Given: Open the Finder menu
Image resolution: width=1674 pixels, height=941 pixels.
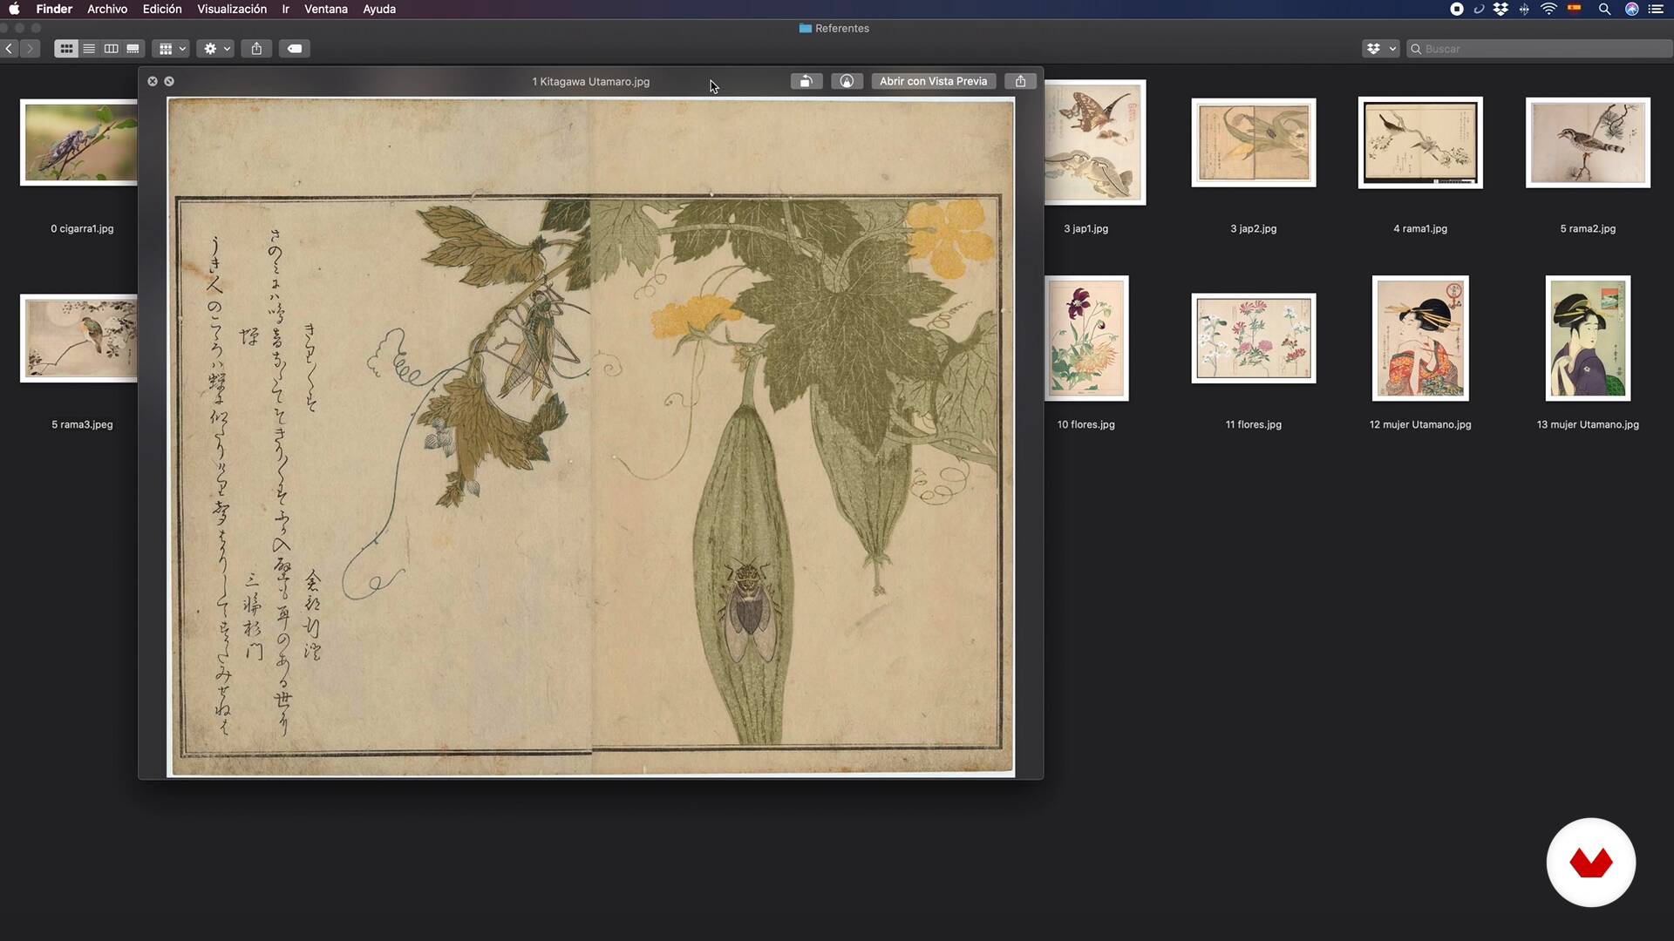Looking at the screenshot, I should [54, 9].
